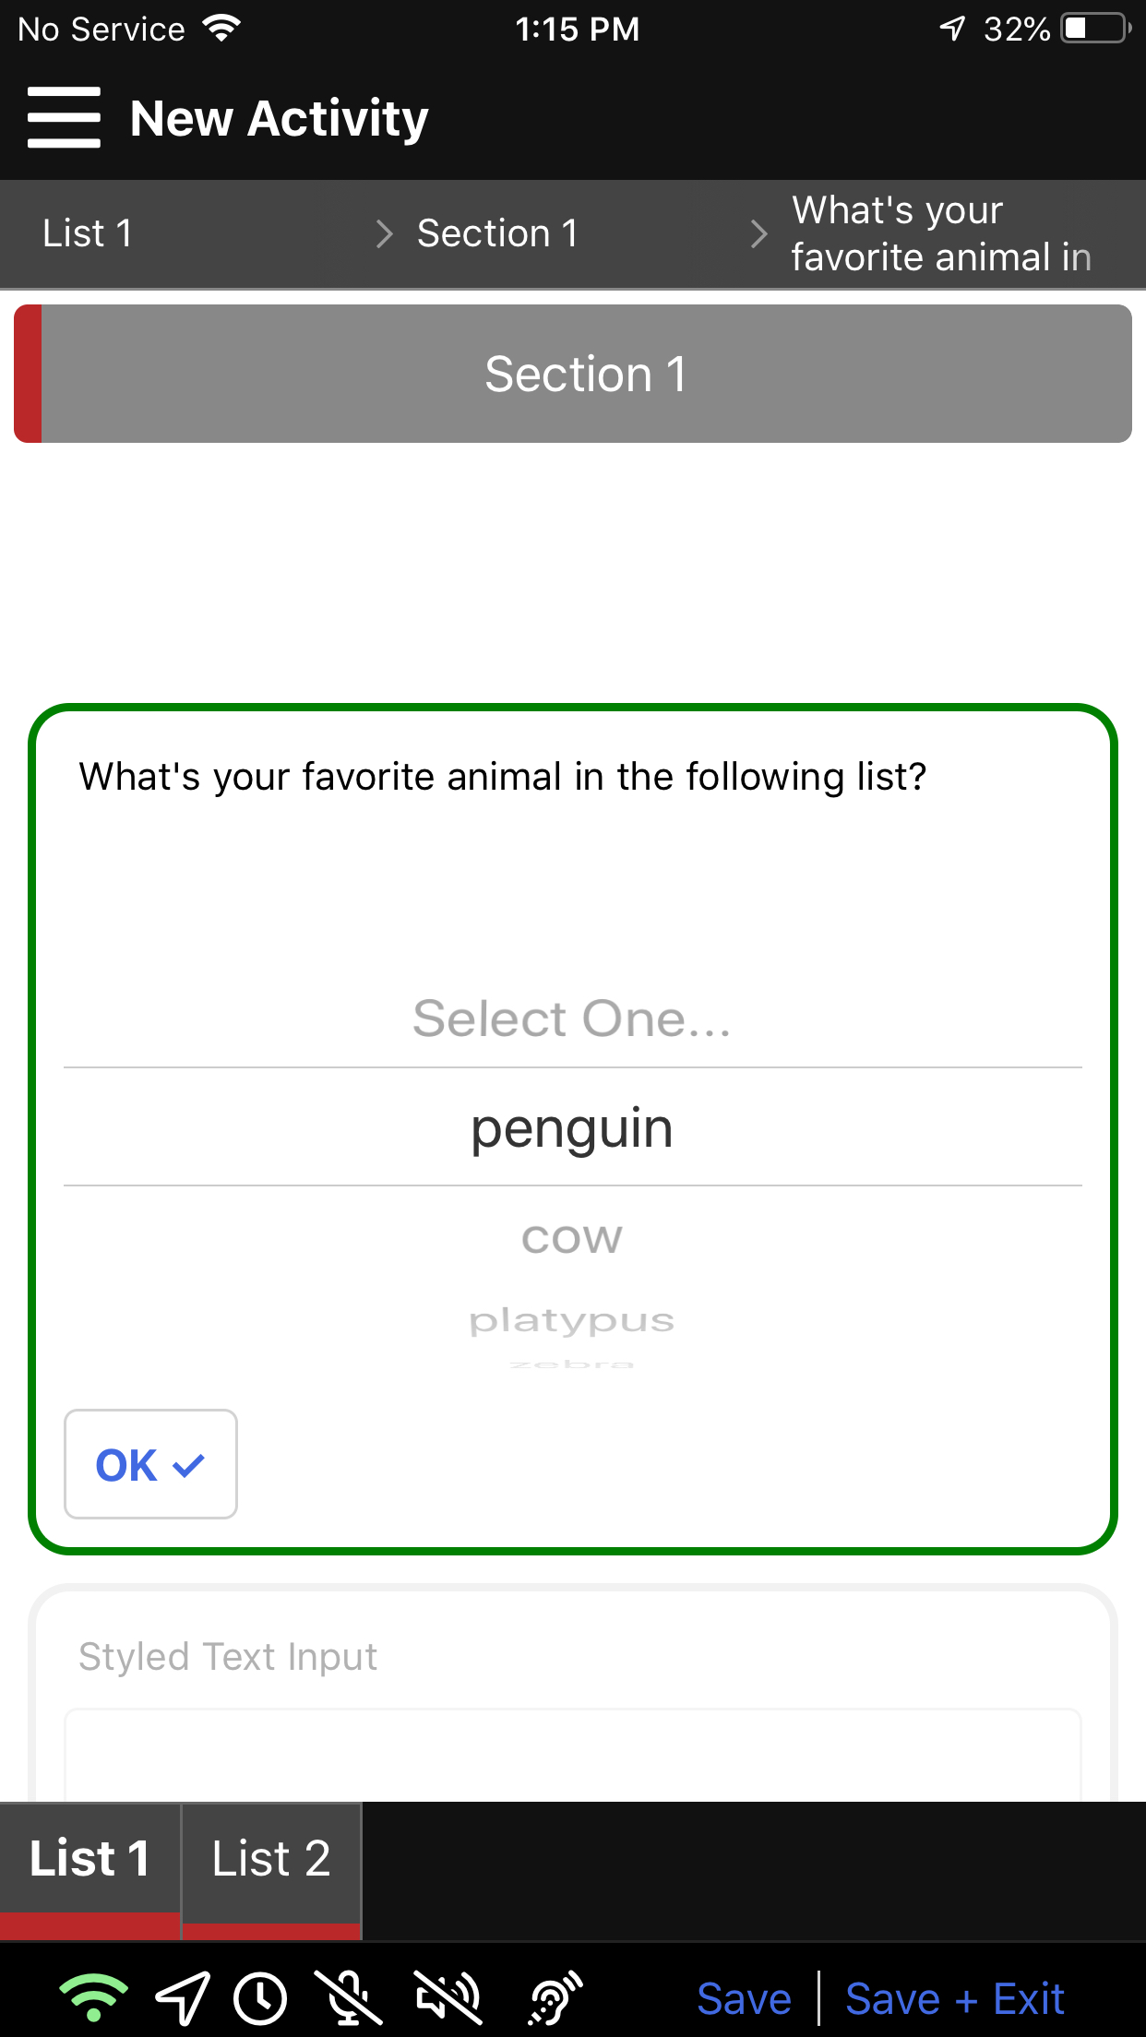Tap the battery indicator in status bar
1146x2037 pixels.
[x=1095, y=29]
